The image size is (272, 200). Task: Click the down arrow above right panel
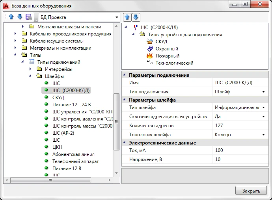136,17
